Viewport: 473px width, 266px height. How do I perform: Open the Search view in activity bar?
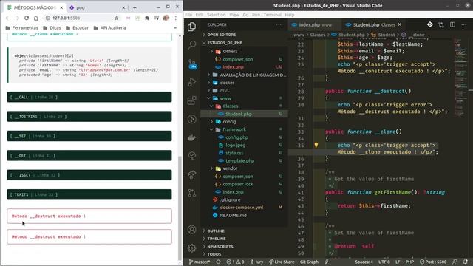[x=192, y=45]
